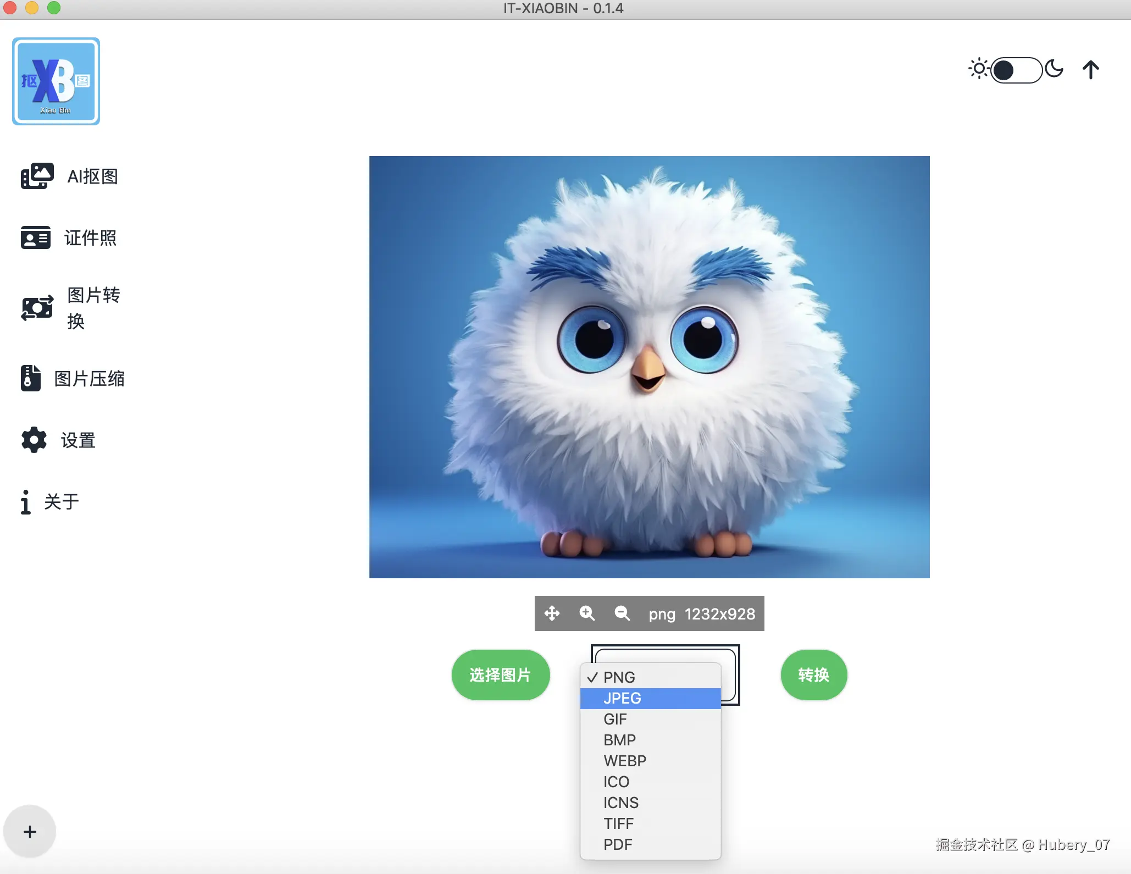Click the zoom in magnifier icon
The height and width of the screenshot is (874, 1131).
click(x=587, y=613)
